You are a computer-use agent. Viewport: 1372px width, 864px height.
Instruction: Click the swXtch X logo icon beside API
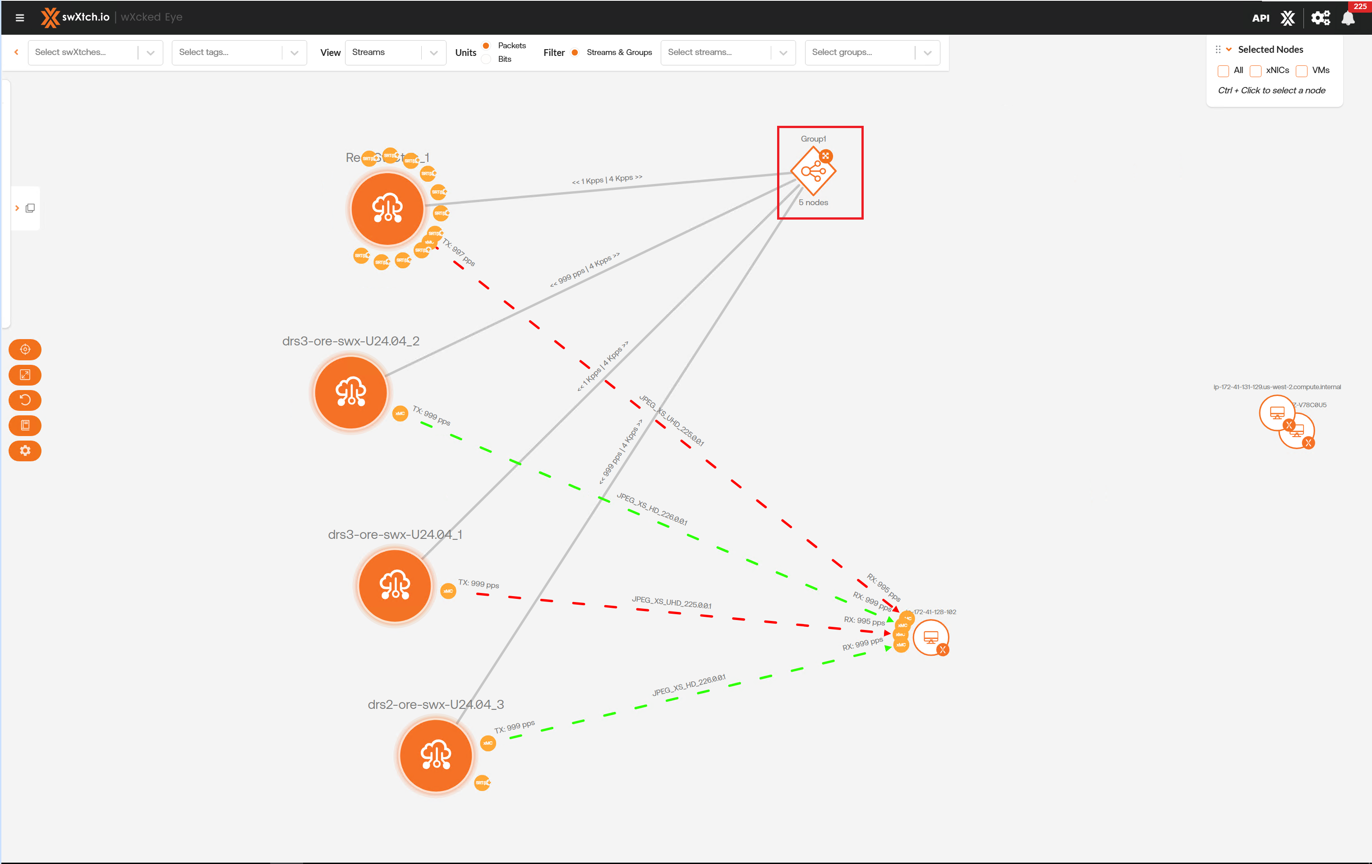coord(1288,18)
